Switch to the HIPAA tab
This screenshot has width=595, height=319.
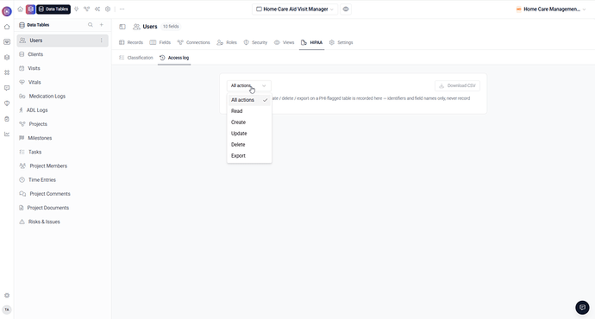tap(311, 42)
